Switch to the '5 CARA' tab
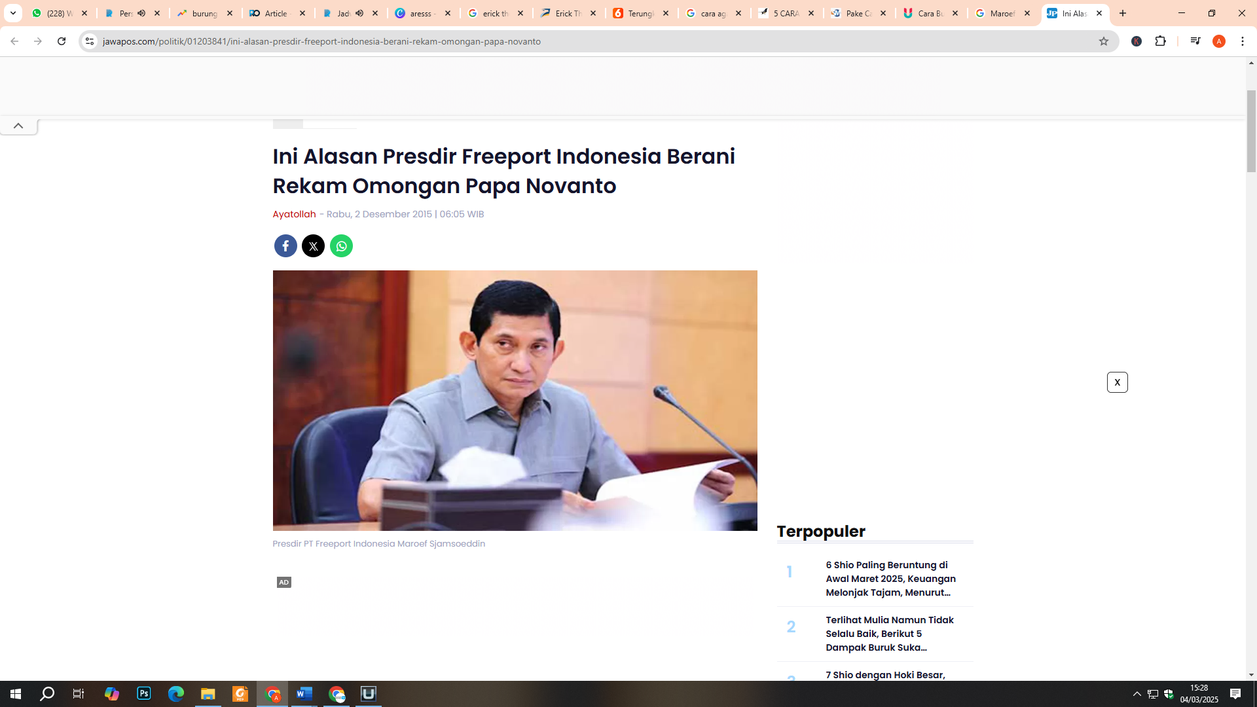1257x707 pixels. pyautogui.click(x=786, y=13)
